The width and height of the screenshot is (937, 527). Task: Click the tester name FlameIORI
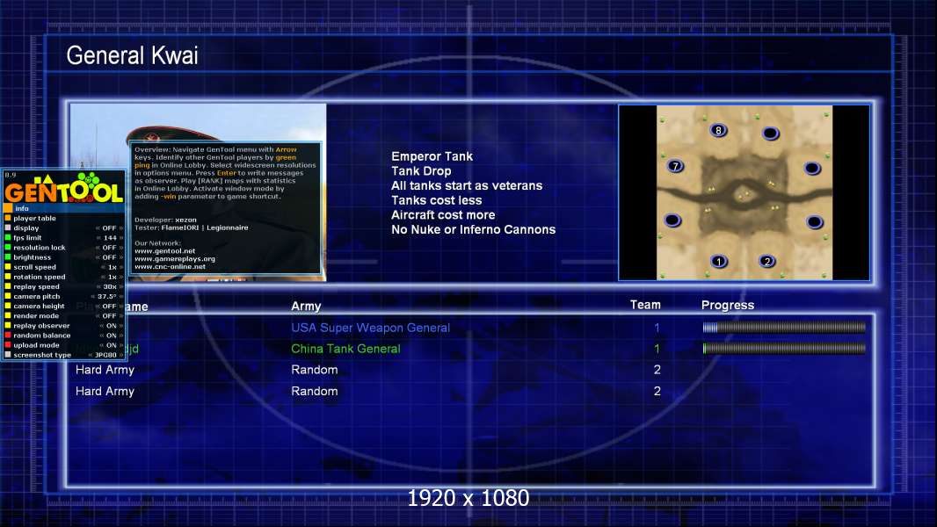pos(180,227)
